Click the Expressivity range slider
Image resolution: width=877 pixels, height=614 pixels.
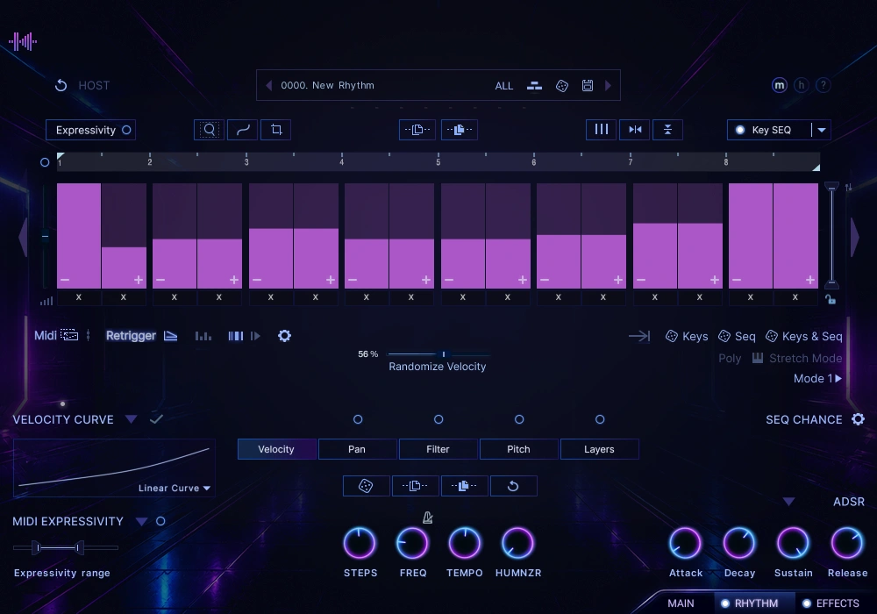click(66, 548)
